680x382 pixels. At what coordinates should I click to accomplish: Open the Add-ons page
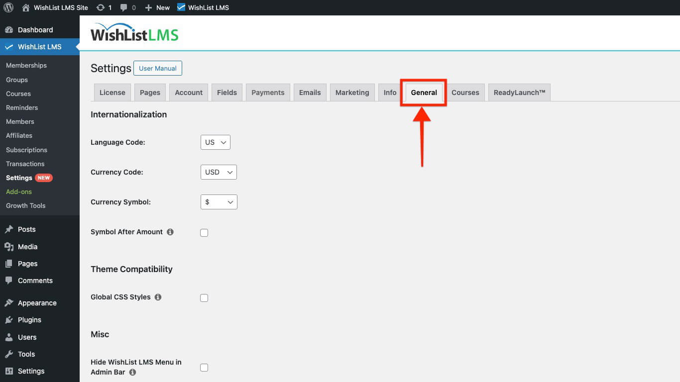tap(18, 191)
